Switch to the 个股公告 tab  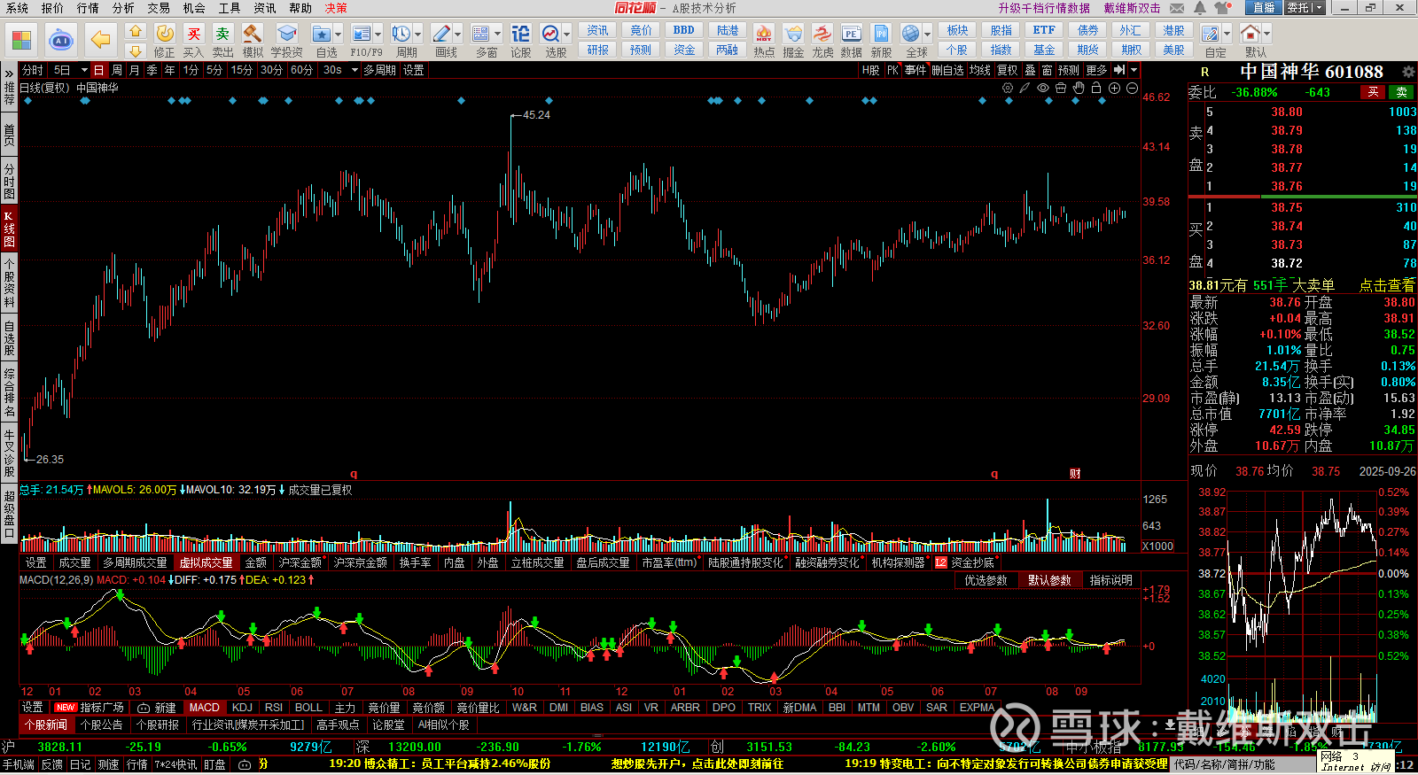(102, 725)
